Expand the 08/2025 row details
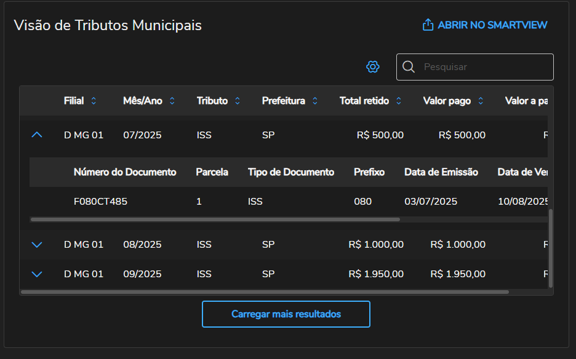 pyautogui.click(x=37, y=245)
